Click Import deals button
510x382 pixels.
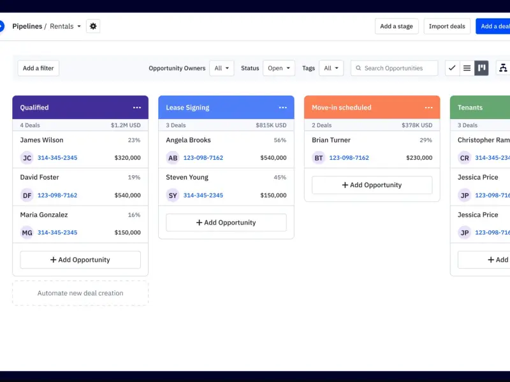pos(447,26)
